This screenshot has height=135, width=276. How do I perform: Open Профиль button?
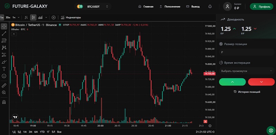tap(262, 7)
